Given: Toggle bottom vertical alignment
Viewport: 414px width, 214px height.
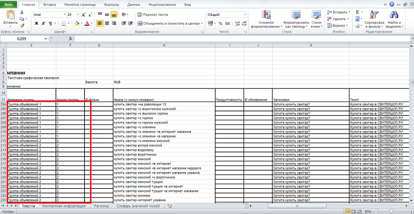Looking at the screenshot, I should pos(114,14).
